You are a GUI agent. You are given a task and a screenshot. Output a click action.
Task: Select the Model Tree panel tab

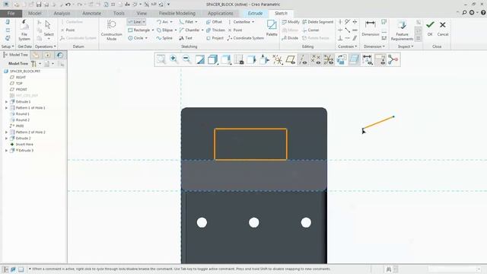tap(15, 55)
